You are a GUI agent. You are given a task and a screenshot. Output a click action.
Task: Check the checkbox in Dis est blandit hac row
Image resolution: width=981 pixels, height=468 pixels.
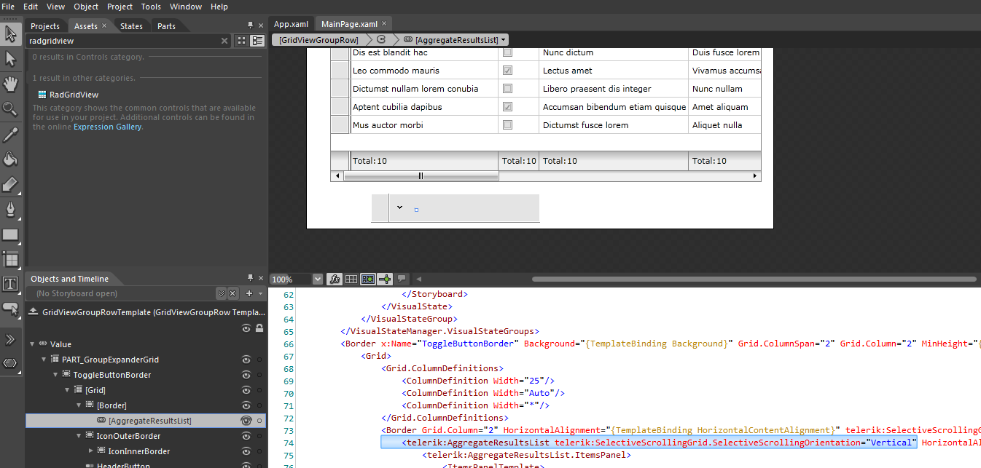(x=508, y=52)
